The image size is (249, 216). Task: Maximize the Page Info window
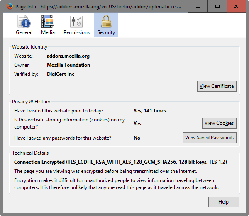(x=217, y=7)
